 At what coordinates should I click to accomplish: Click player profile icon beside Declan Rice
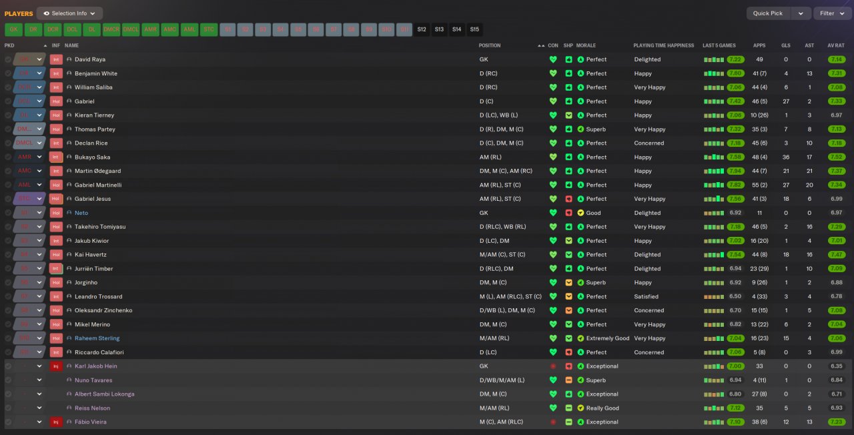(69, 143)
